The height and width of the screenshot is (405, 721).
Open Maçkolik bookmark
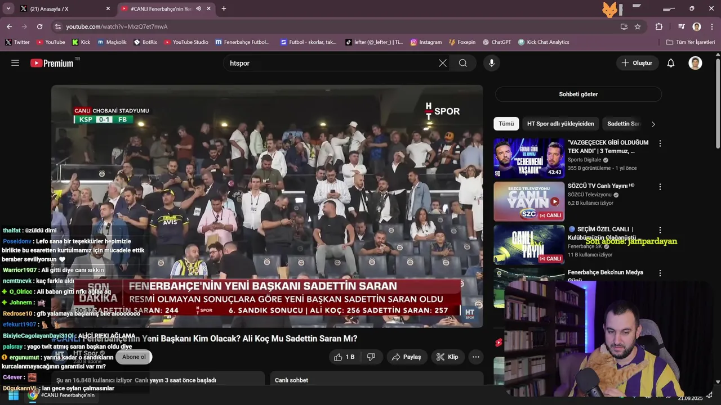(x=112, y=42)
